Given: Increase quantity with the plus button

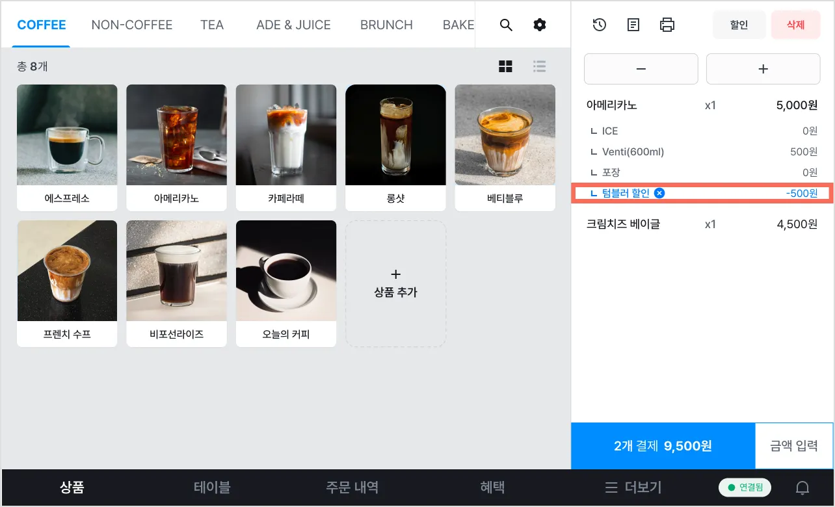Looking at the screenshot, I should pos(763,69).
